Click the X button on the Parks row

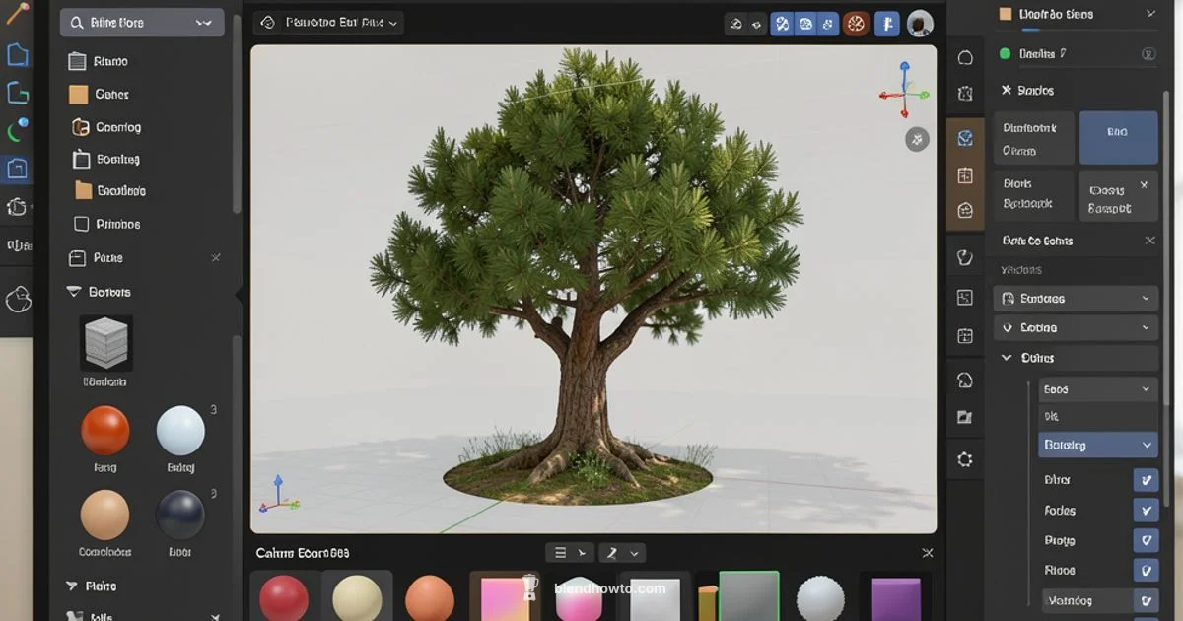(x=216, y=257)
